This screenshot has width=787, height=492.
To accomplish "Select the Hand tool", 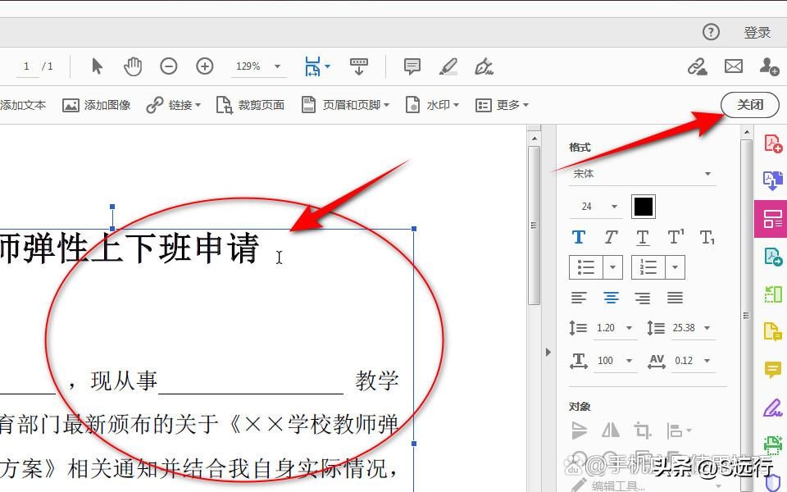I will point(132,66).
